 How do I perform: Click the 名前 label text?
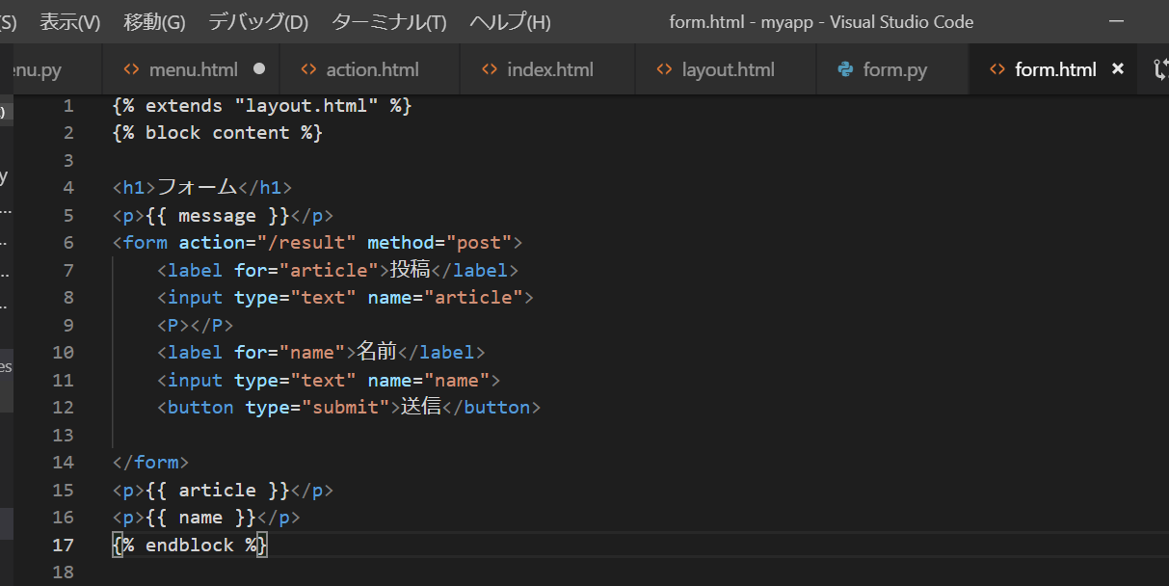point(377,352)
